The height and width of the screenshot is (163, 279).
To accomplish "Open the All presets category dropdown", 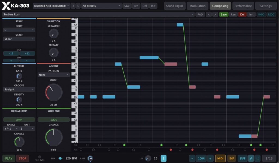I will click(101, 6).
